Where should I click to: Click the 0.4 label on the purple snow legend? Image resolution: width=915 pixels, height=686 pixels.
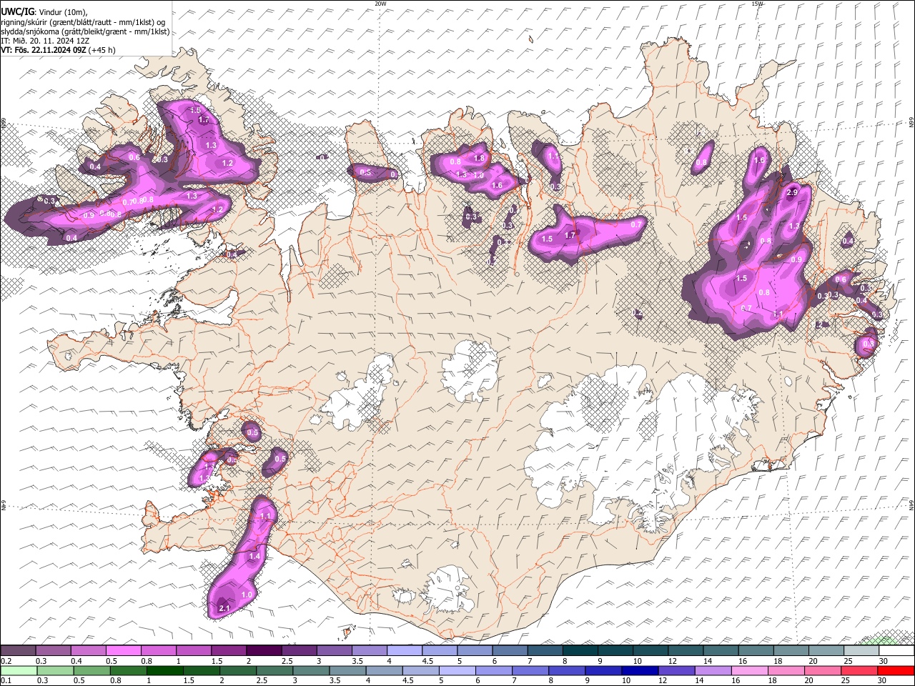click(x=75, y=662)
